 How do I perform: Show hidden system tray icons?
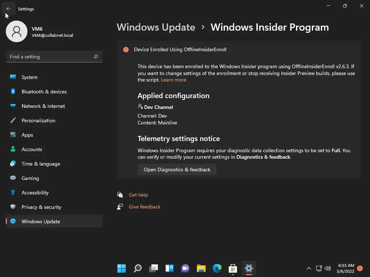[x=309, y=268]
